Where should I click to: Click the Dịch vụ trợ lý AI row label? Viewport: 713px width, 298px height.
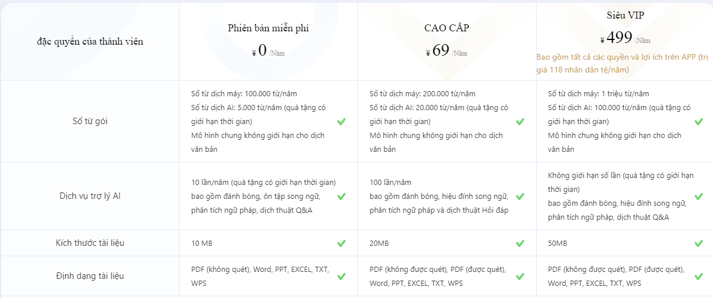[90, 197]
